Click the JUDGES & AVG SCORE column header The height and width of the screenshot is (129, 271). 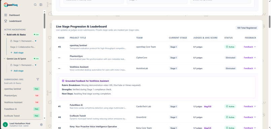pyautogui.click(x=205, y=38)
